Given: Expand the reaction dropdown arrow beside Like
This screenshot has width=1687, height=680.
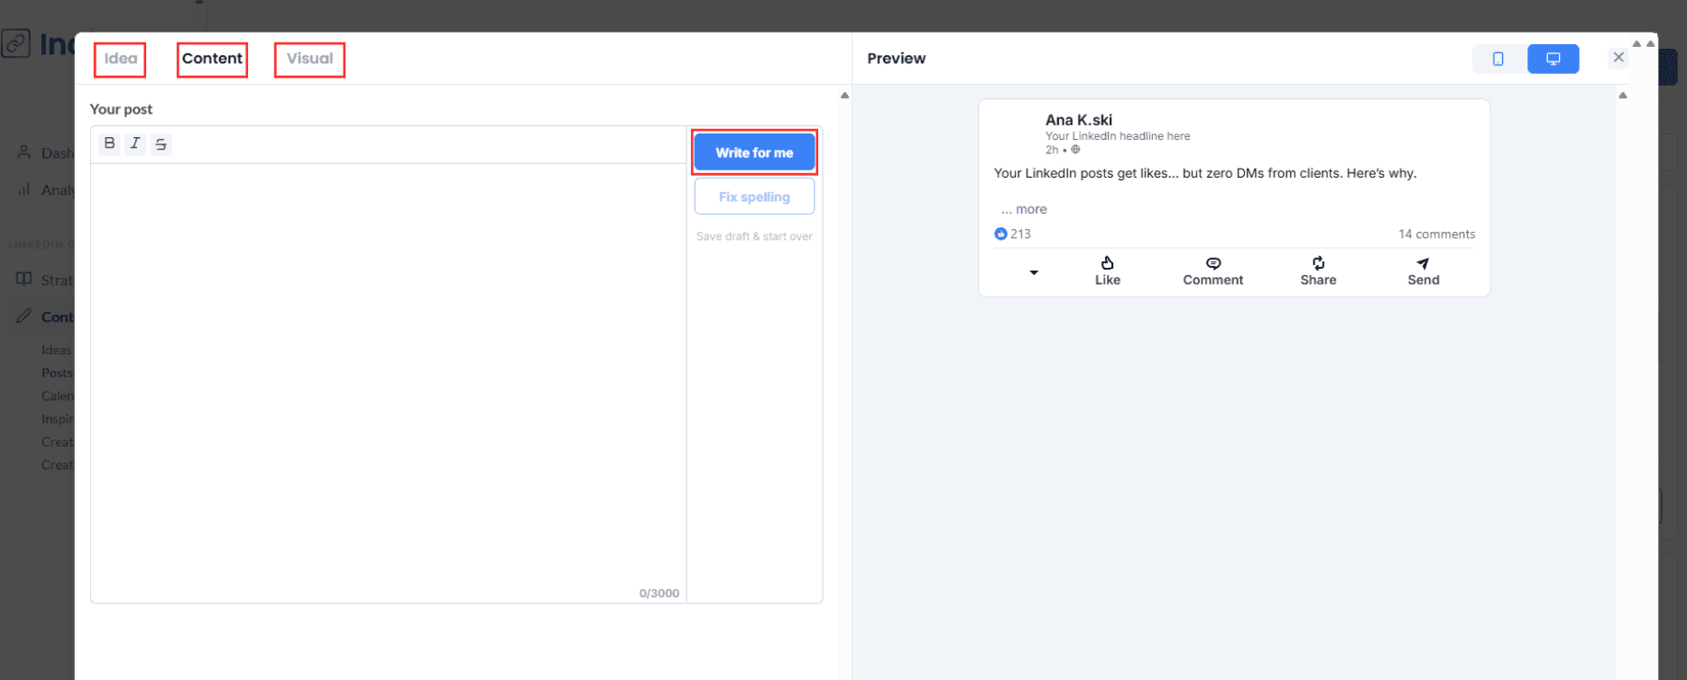Looking at the screenshot, I should (1034, 272).
